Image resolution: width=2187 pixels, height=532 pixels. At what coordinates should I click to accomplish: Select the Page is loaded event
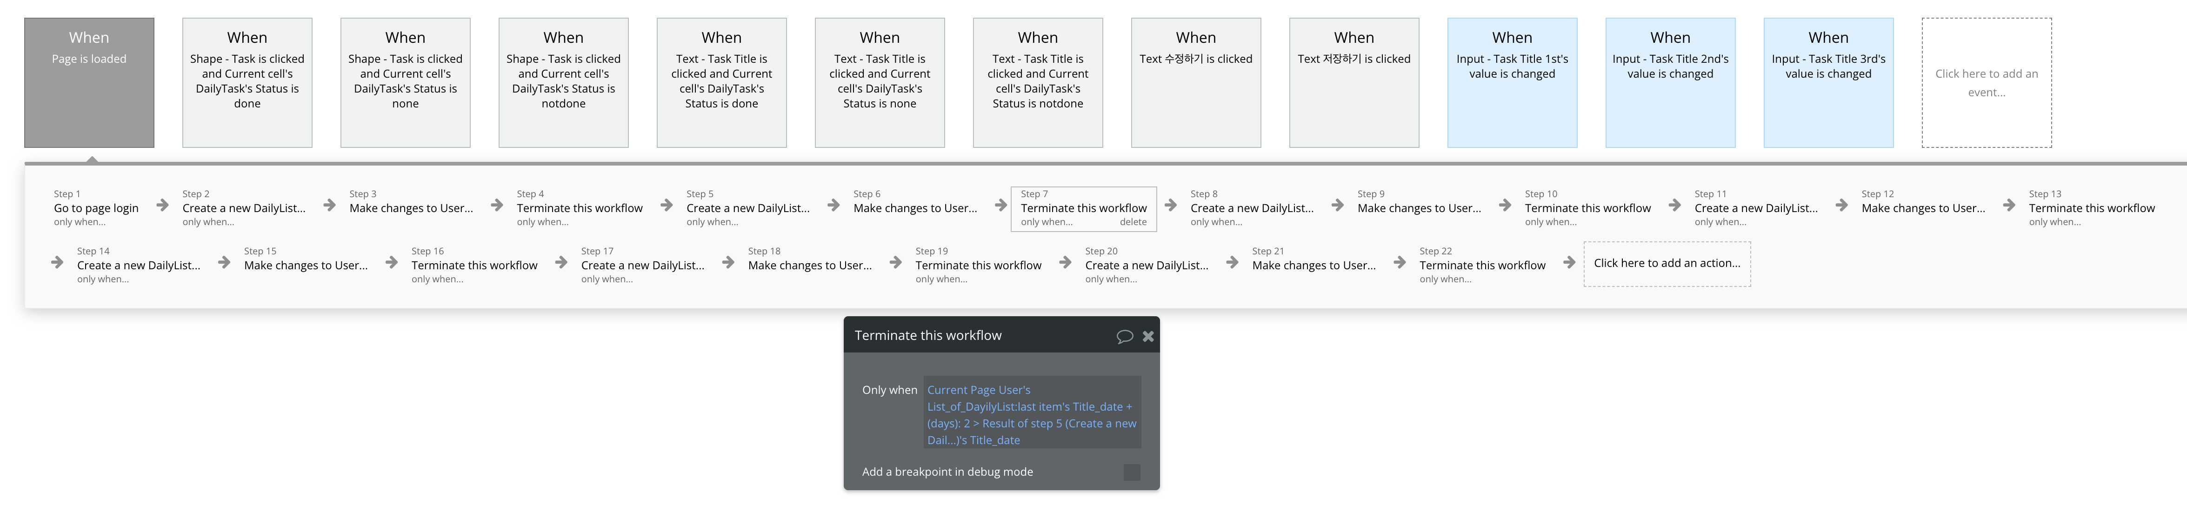point(89,83)
